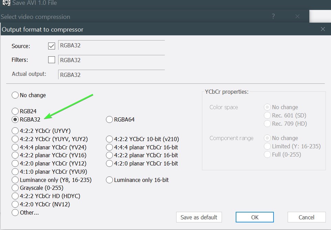Select Luminance only 16-bit option
Screen dimensions: 331x230
[x=109, y=180]
